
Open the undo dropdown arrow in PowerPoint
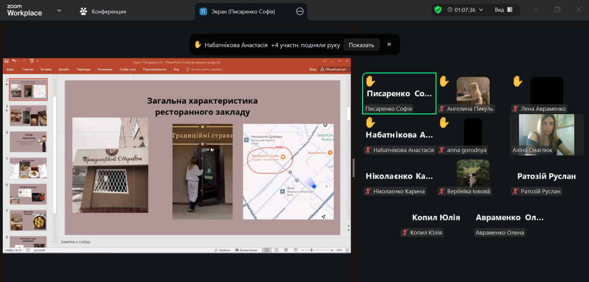point(19,61)
